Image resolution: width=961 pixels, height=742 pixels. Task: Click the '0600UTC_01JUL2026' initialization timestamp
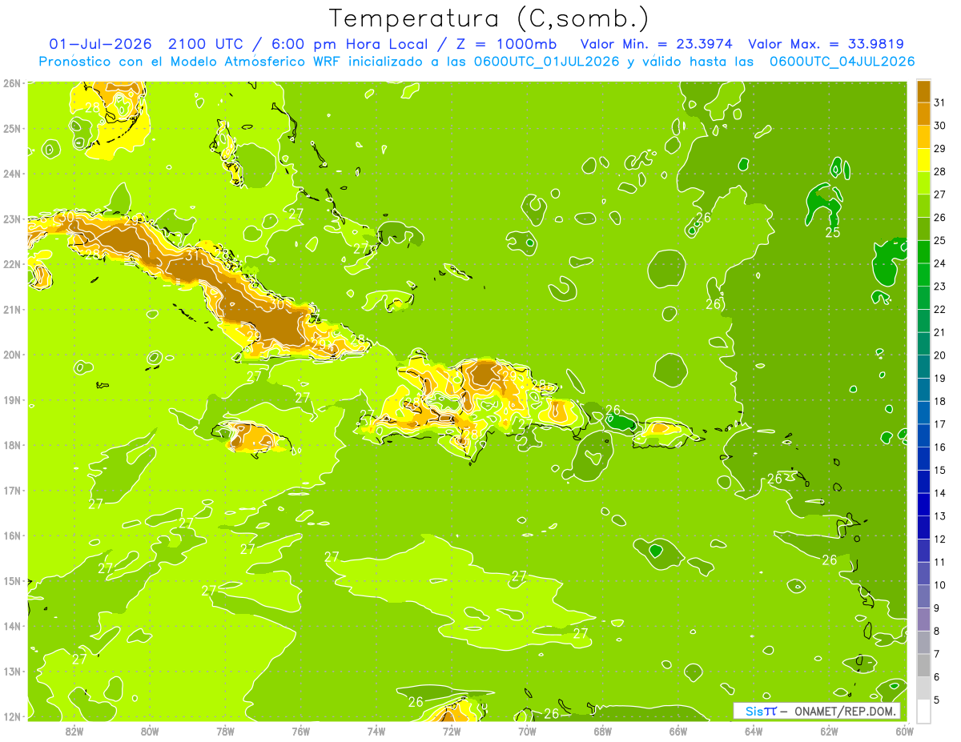pos(547,61)
